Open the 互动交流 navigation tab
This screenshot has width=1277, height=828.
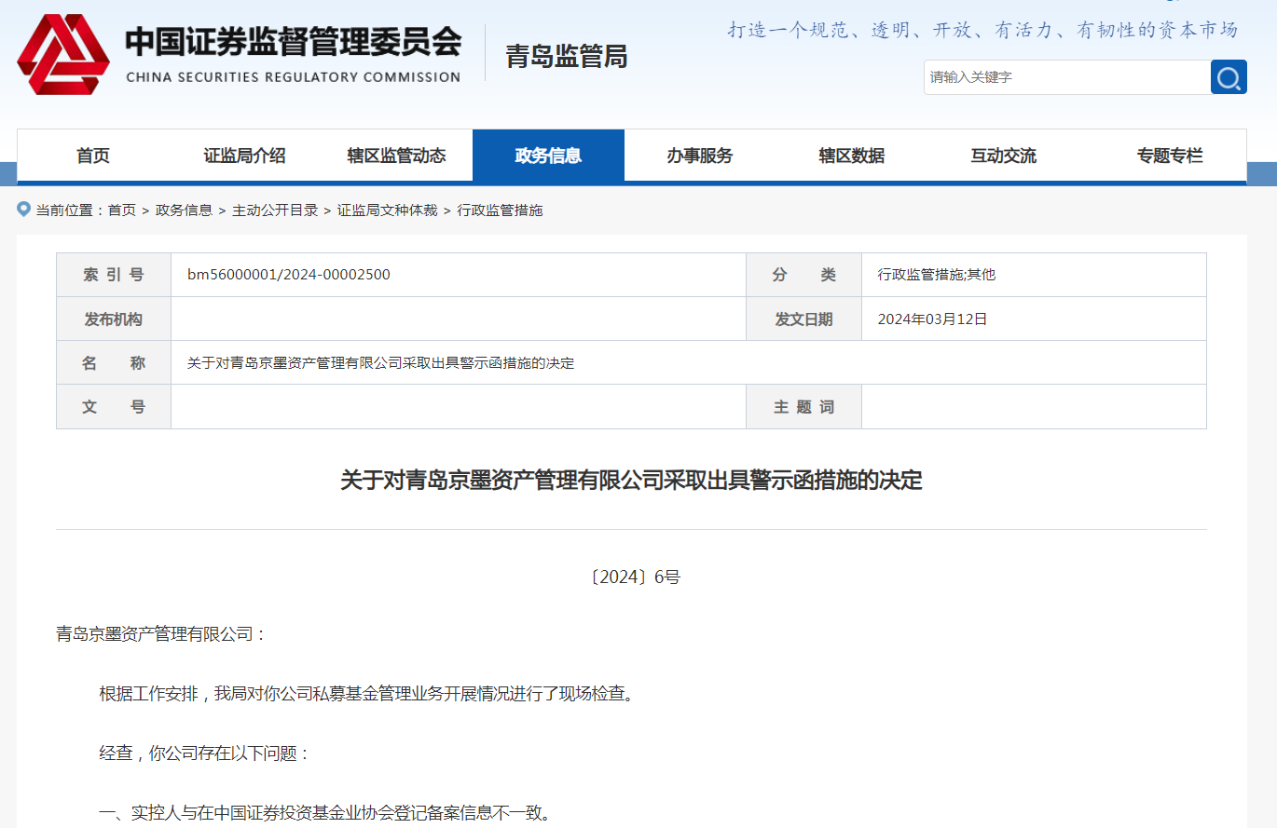tap(1004, 156)
